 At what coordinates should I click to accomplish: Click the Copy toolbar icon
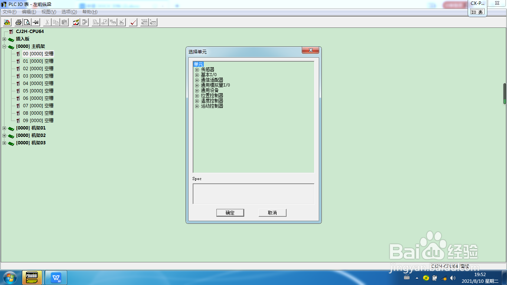click(x=56, y=22)
